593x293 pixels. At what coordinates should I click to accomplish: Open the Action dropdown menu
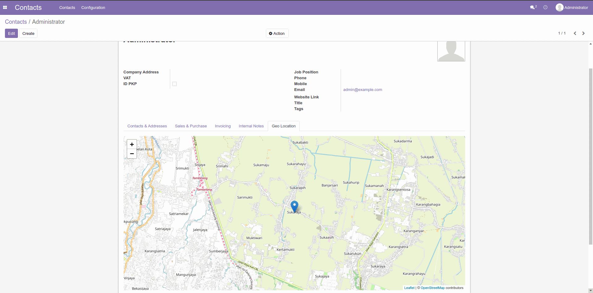[x=277, y=33]
